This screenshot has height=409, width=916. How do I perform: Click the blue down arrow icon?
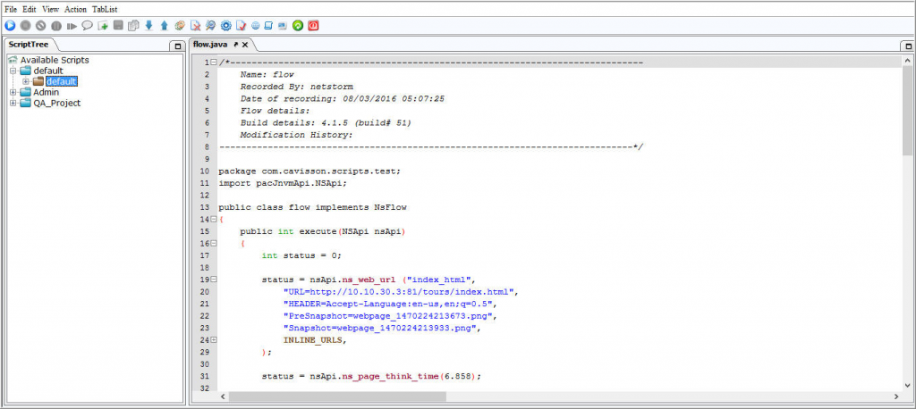148,26
